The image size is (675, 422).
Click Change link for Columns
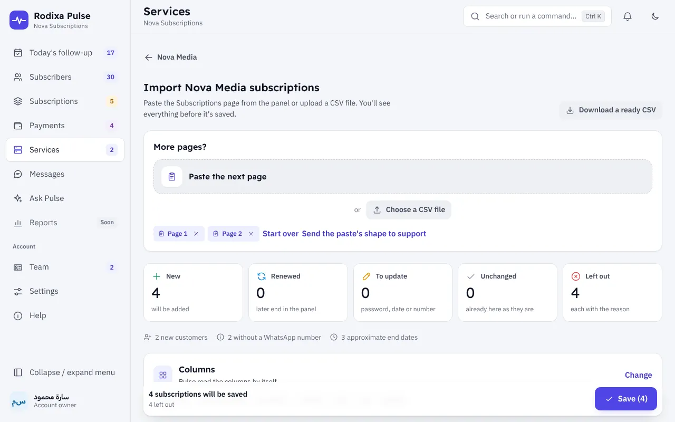click(x=639, y=375)
